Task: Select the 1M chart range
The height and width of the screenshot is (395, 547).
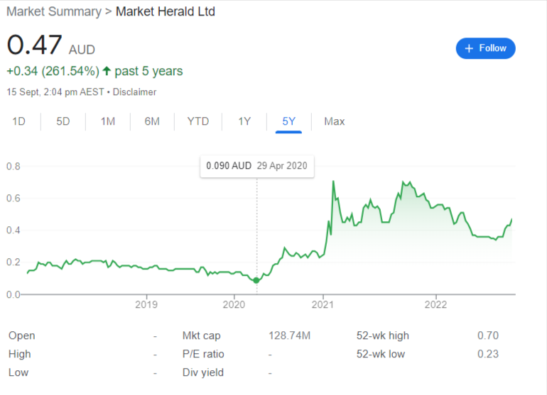Action: coord(108,121)
